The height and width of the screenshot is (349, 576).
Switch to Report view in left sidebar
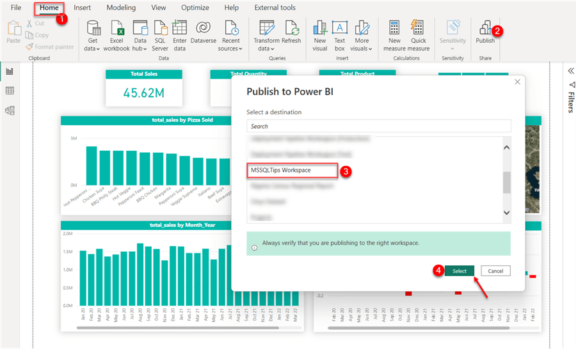click(x=10, y=71)
